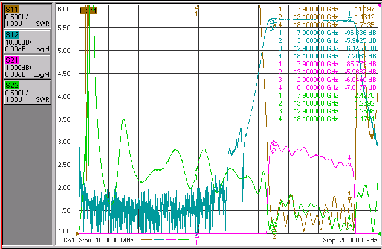Click the '3.50' Y-axis label

click(64, 119)
